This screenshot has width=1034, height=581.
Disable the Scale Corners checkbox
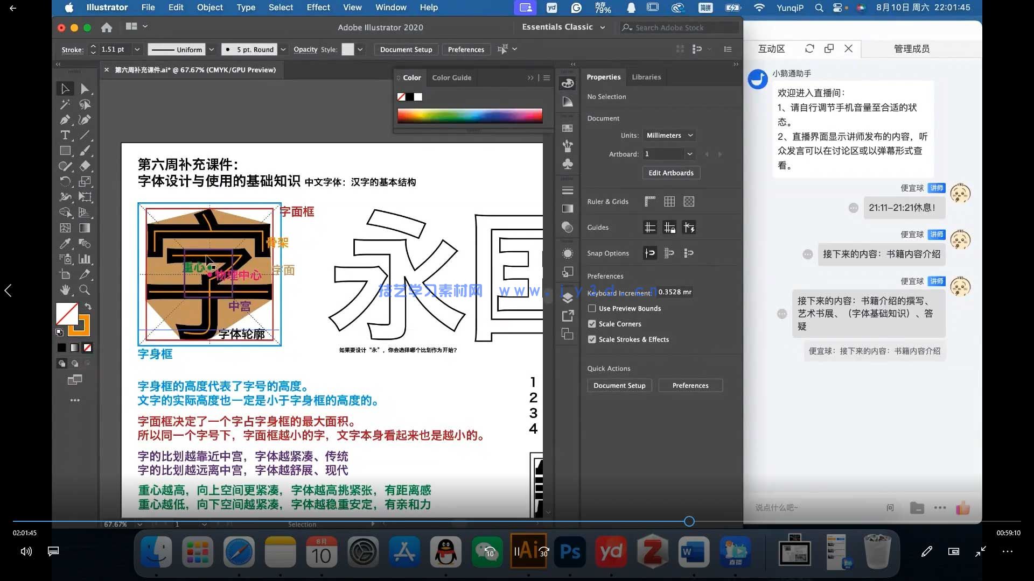click(592, 323)
